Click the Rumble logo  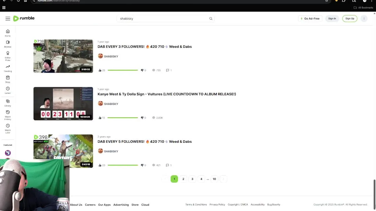(x=24, y=18)
